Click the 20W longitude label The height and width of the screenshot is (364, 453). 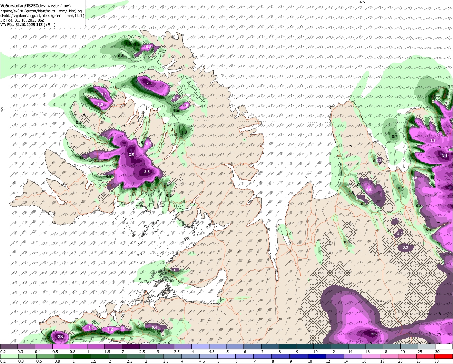(x=362, y=2)
